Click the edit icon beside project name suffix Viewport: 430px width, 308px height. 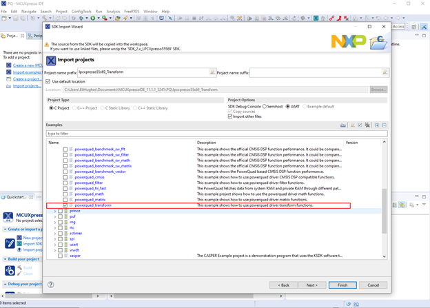(385, 72)
